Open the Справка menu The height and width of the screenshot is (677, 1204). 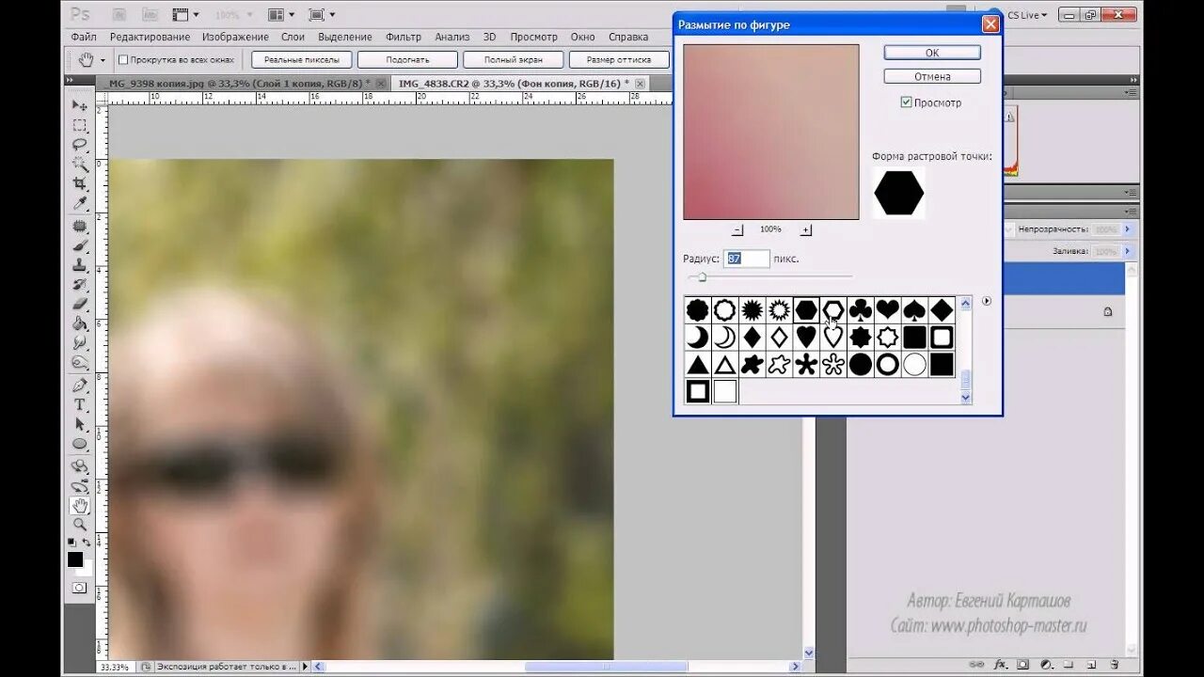[x=628, y=37]
